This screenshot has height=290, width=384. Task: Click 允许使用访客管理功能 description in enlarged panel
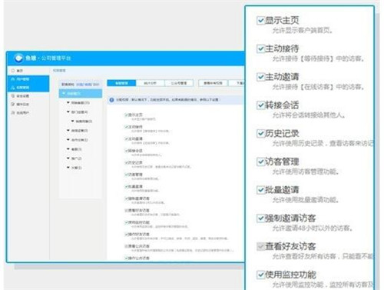pos(306,172)
